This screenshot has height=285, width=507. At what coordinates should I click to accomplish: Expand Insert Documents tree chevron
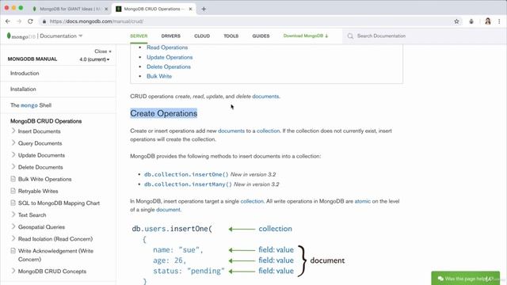(13, 131)
